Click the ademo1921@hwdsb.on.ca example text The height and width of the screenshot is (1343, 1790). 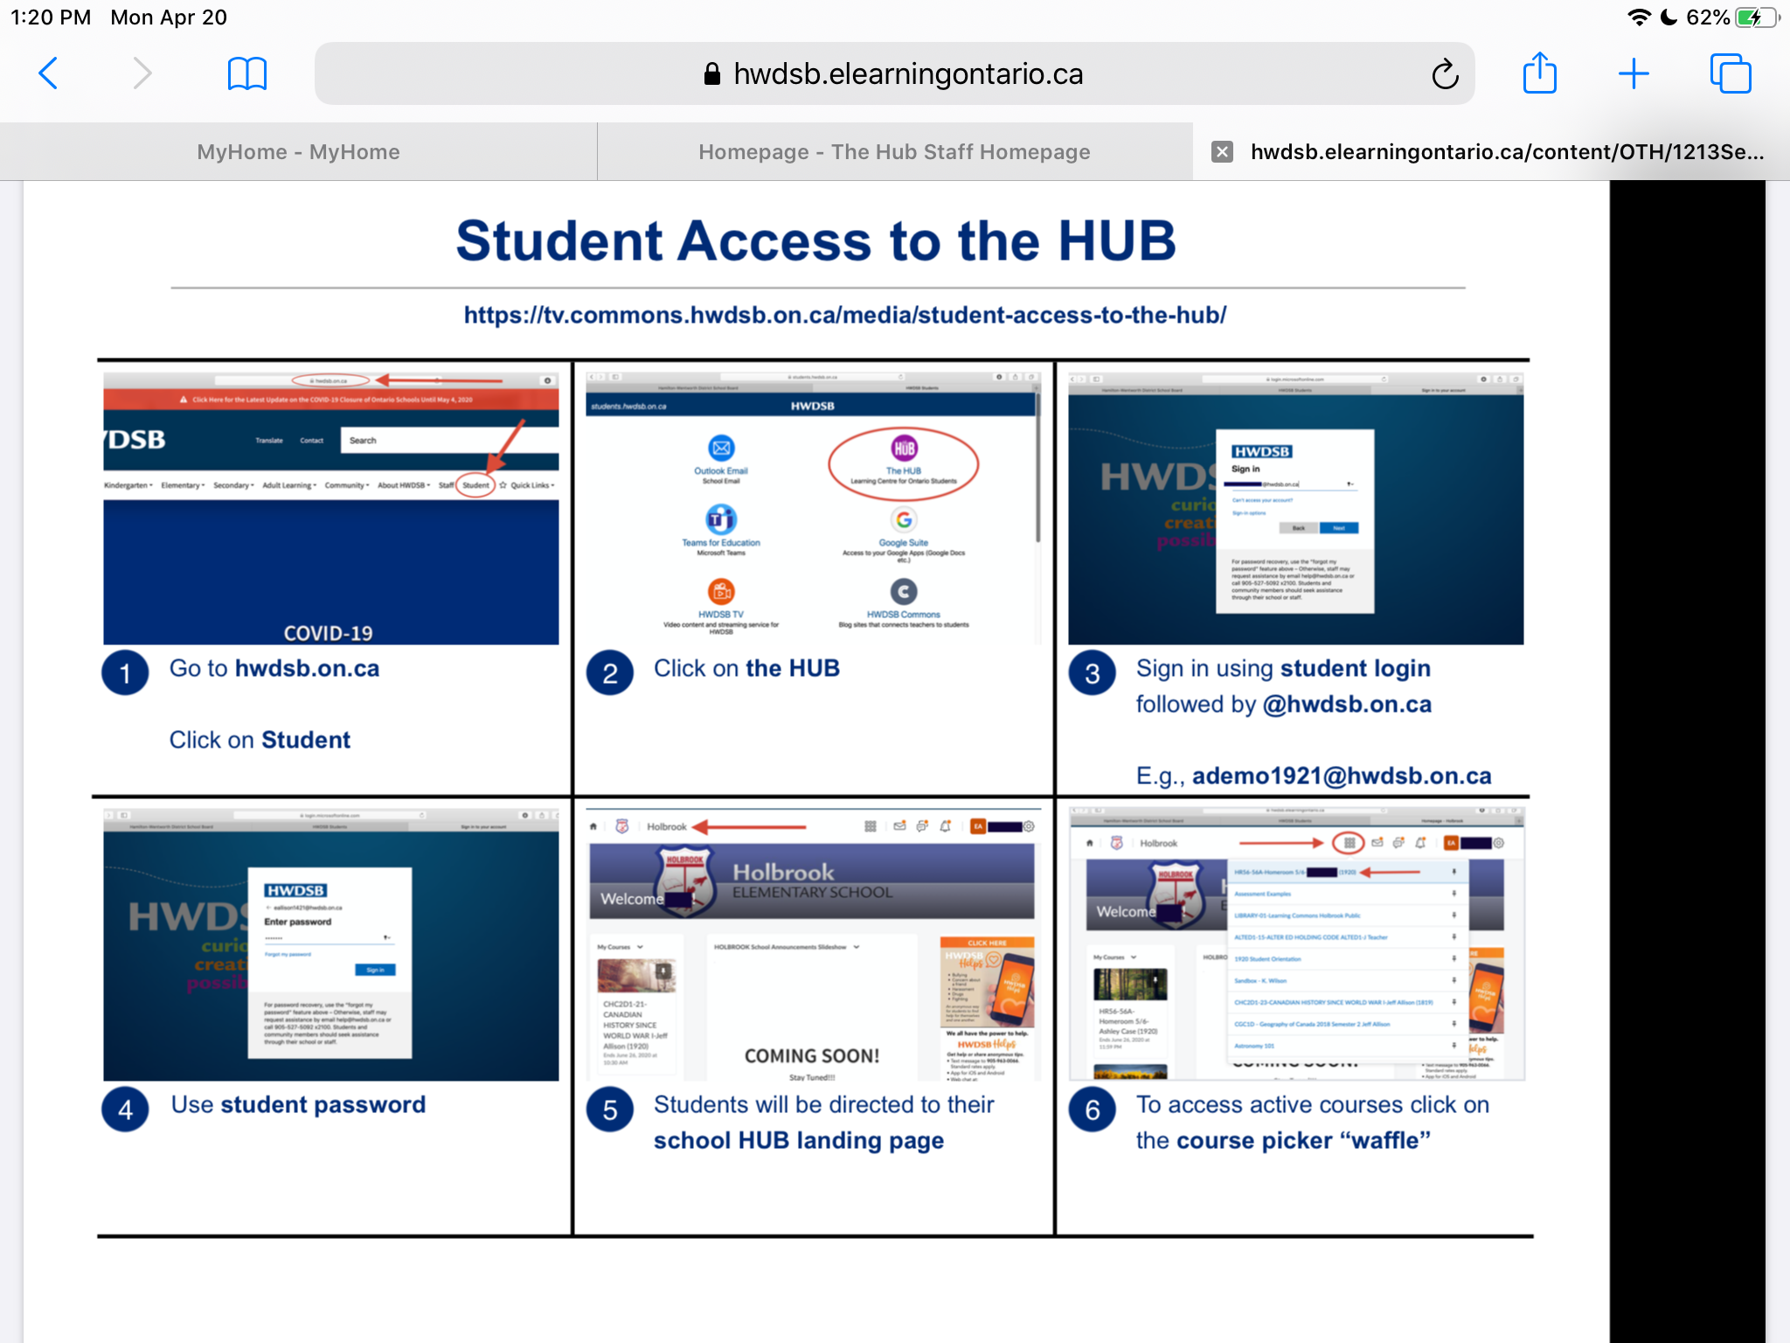click(x=1342, y=776)
